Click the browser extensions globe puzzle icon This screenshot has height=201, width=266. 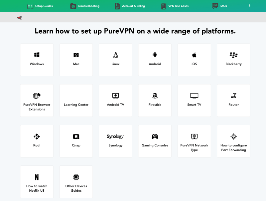click(37, 96)
